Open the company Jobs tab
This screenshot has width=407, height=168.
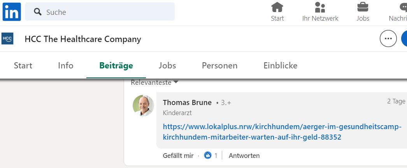tap(167, 66)
